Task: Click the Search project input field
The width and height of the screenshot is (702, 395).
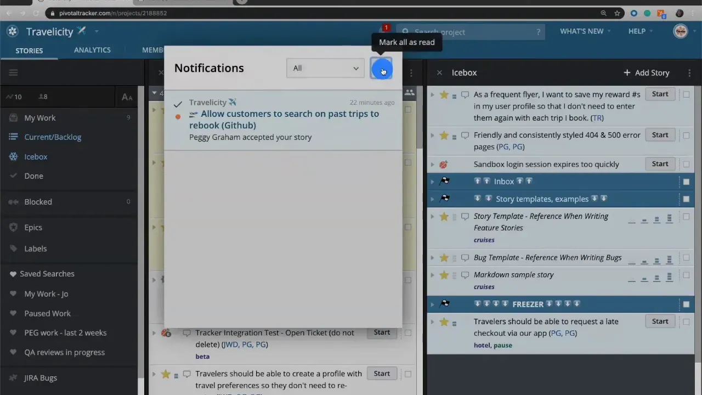Action: click(472, 32)
